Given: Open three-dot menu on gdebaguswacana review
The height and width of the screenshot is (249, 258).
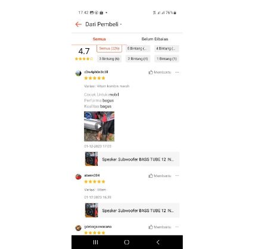Looking at the screenshot, I should coord(177,227).
